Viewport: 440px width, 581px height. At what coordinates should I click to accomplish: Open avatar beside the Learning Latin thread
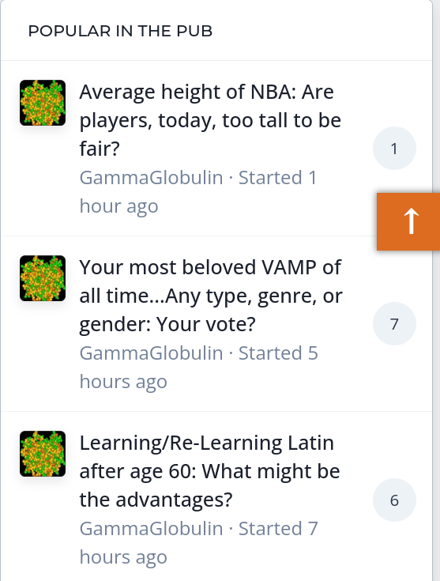[43, 454]
